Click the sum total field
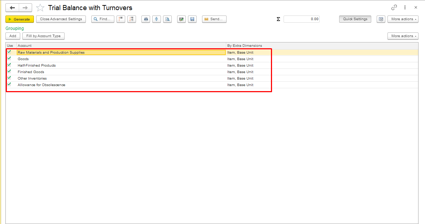 [301, 19]
